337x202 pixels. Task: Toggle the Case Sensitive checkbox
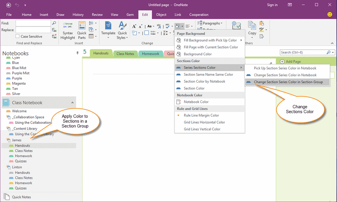coord(18,36)
